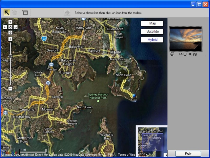Click the globe icon beside CKF_1383.jpg
Screen dimensions: 210x158
(x=172, y=54)
